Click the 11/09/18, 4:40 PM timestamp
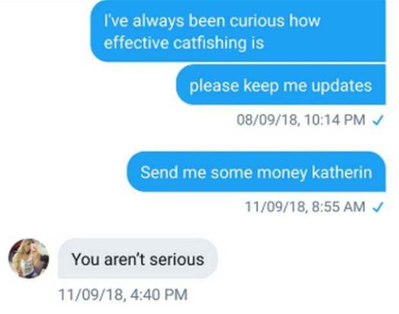Viewport: 399px width, 314px height. point(123,295)
